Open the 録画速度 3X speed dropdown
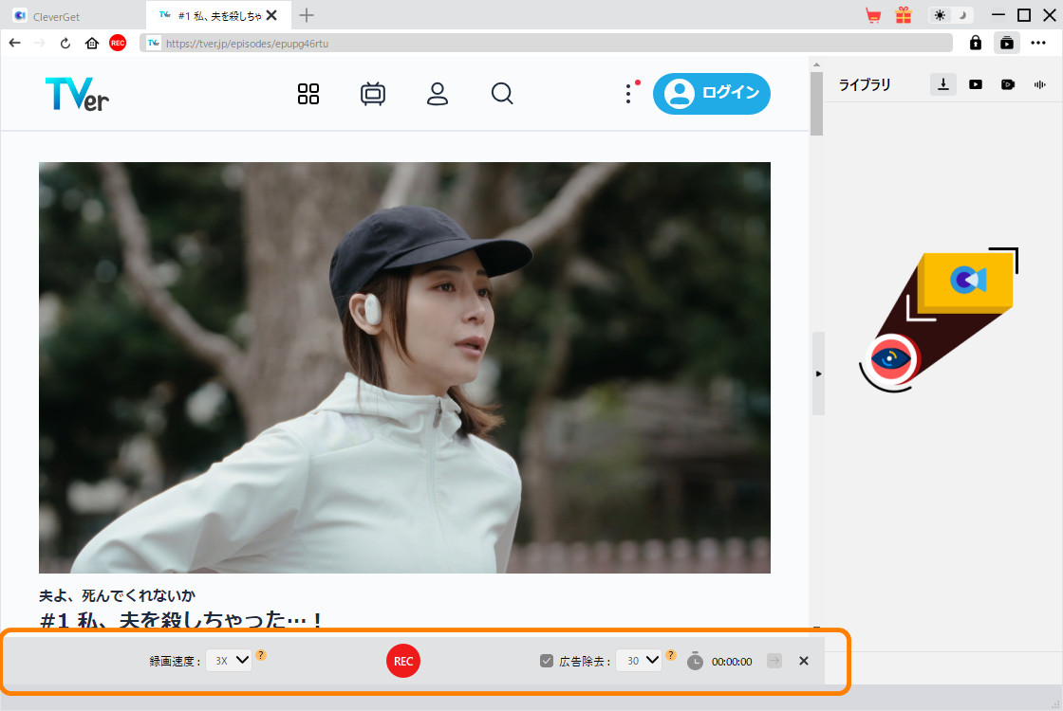This screenshot has height=711, width=1063. 230,661
